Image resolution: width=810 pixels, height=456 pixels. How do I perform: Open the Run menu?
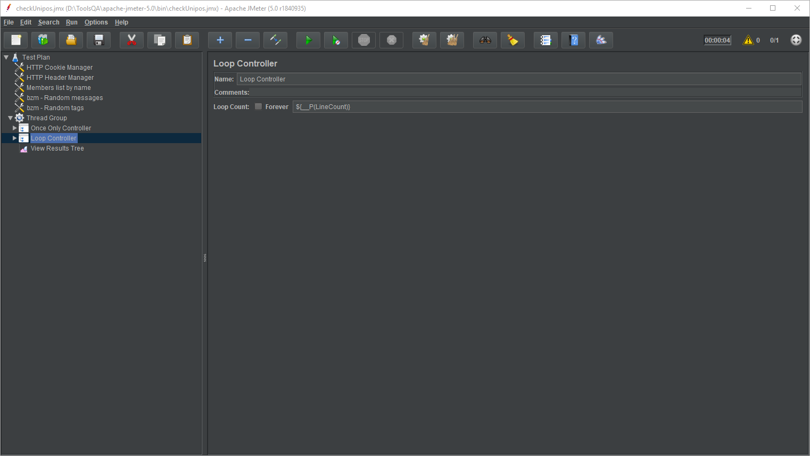(x=71, y=22)
